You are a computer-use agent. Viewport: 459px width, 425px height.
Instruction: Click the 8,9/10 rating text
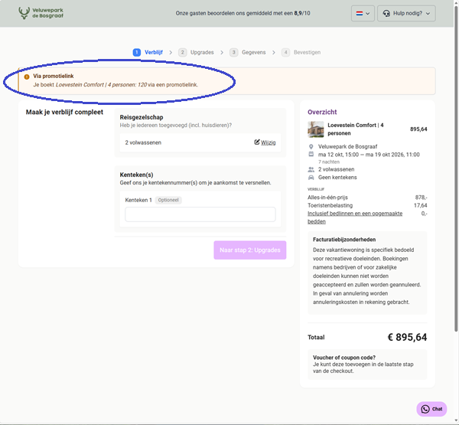point(302,13)
